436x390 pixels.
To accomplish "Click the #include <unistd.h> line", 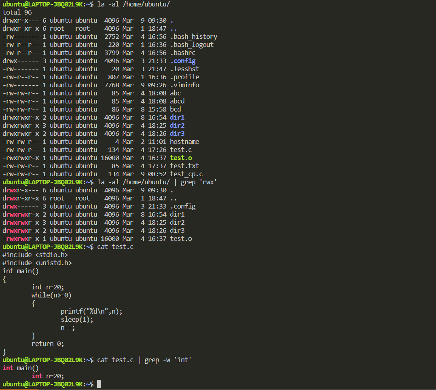I will [x=37, y=263].
